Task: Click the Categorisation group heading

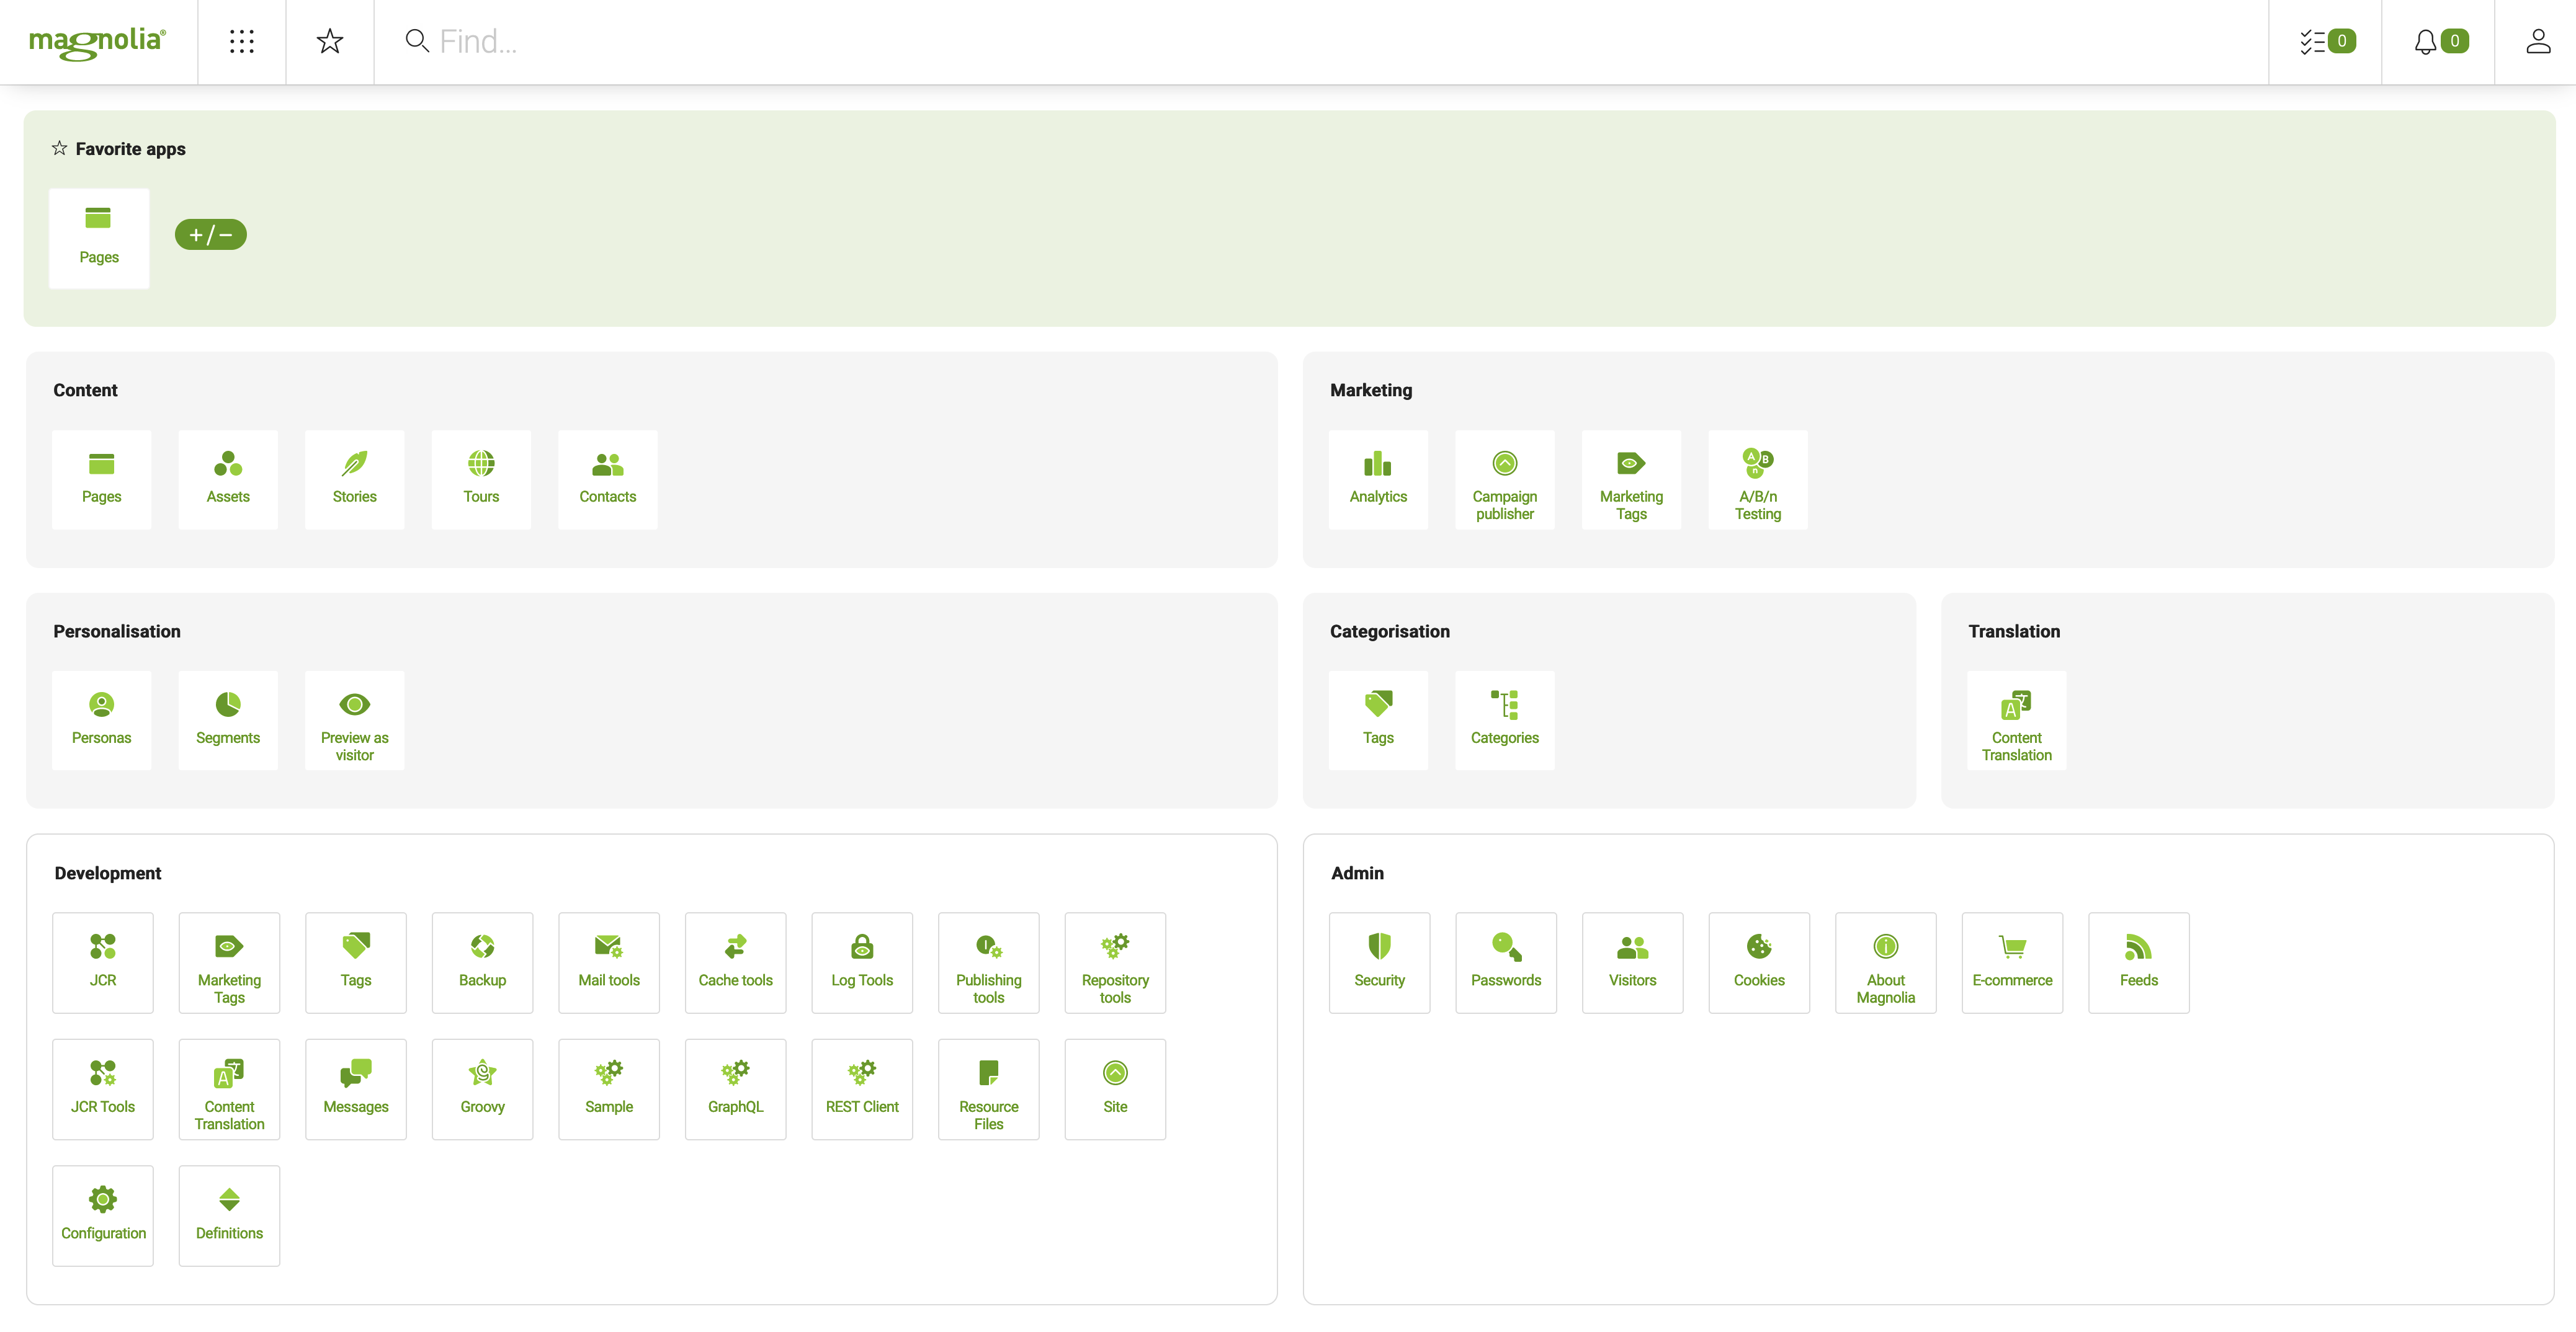Action: (1390, 631)
